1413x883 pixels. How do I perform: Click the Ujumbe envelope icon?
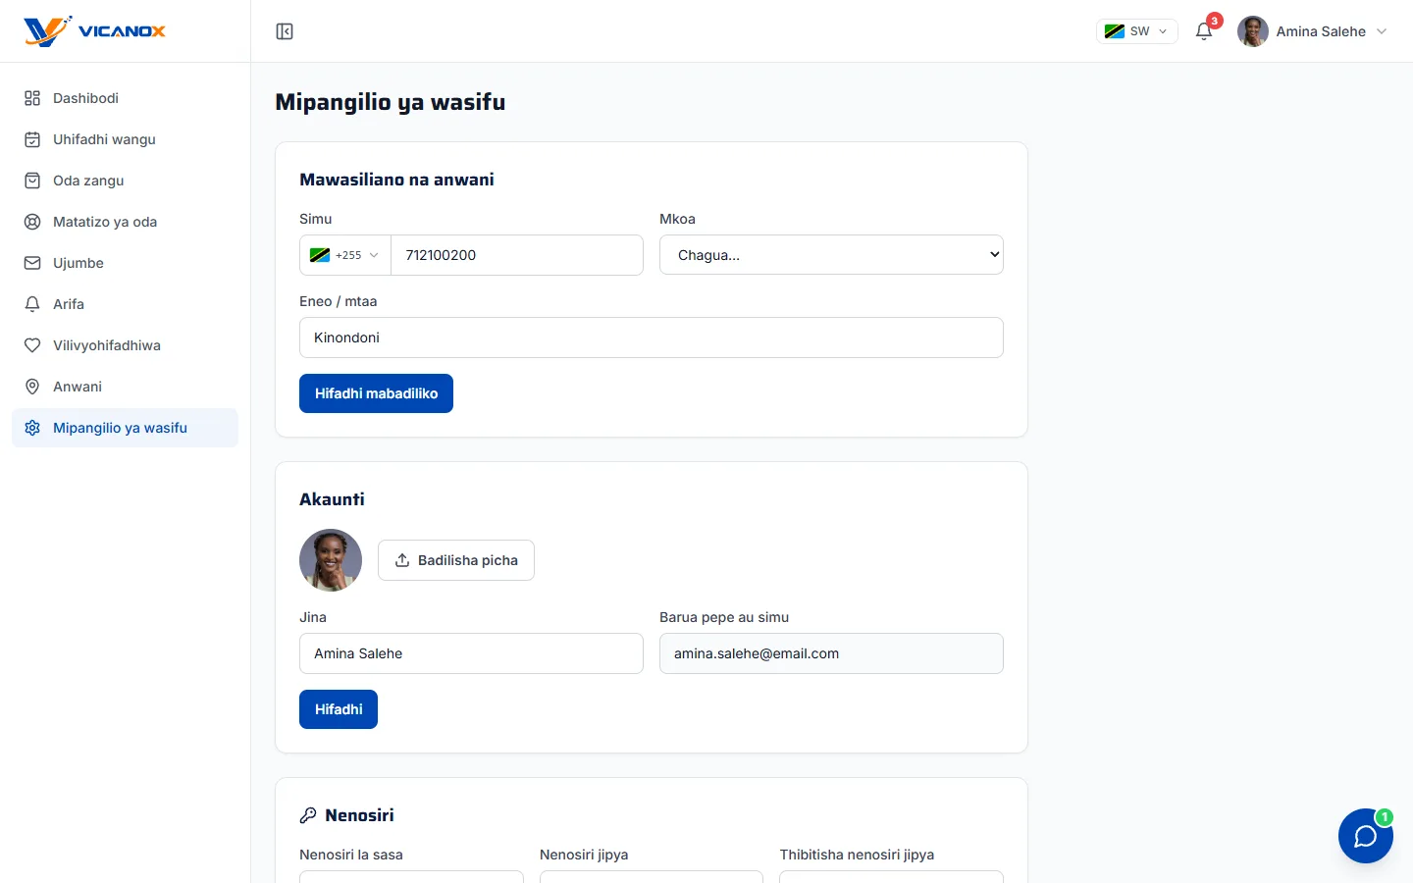click(x=32, y=263)
